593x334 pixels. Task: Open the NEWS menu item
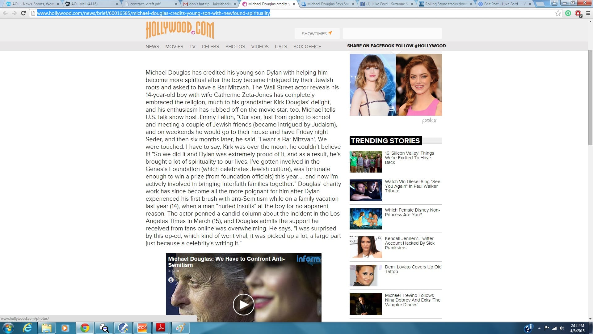152,47
